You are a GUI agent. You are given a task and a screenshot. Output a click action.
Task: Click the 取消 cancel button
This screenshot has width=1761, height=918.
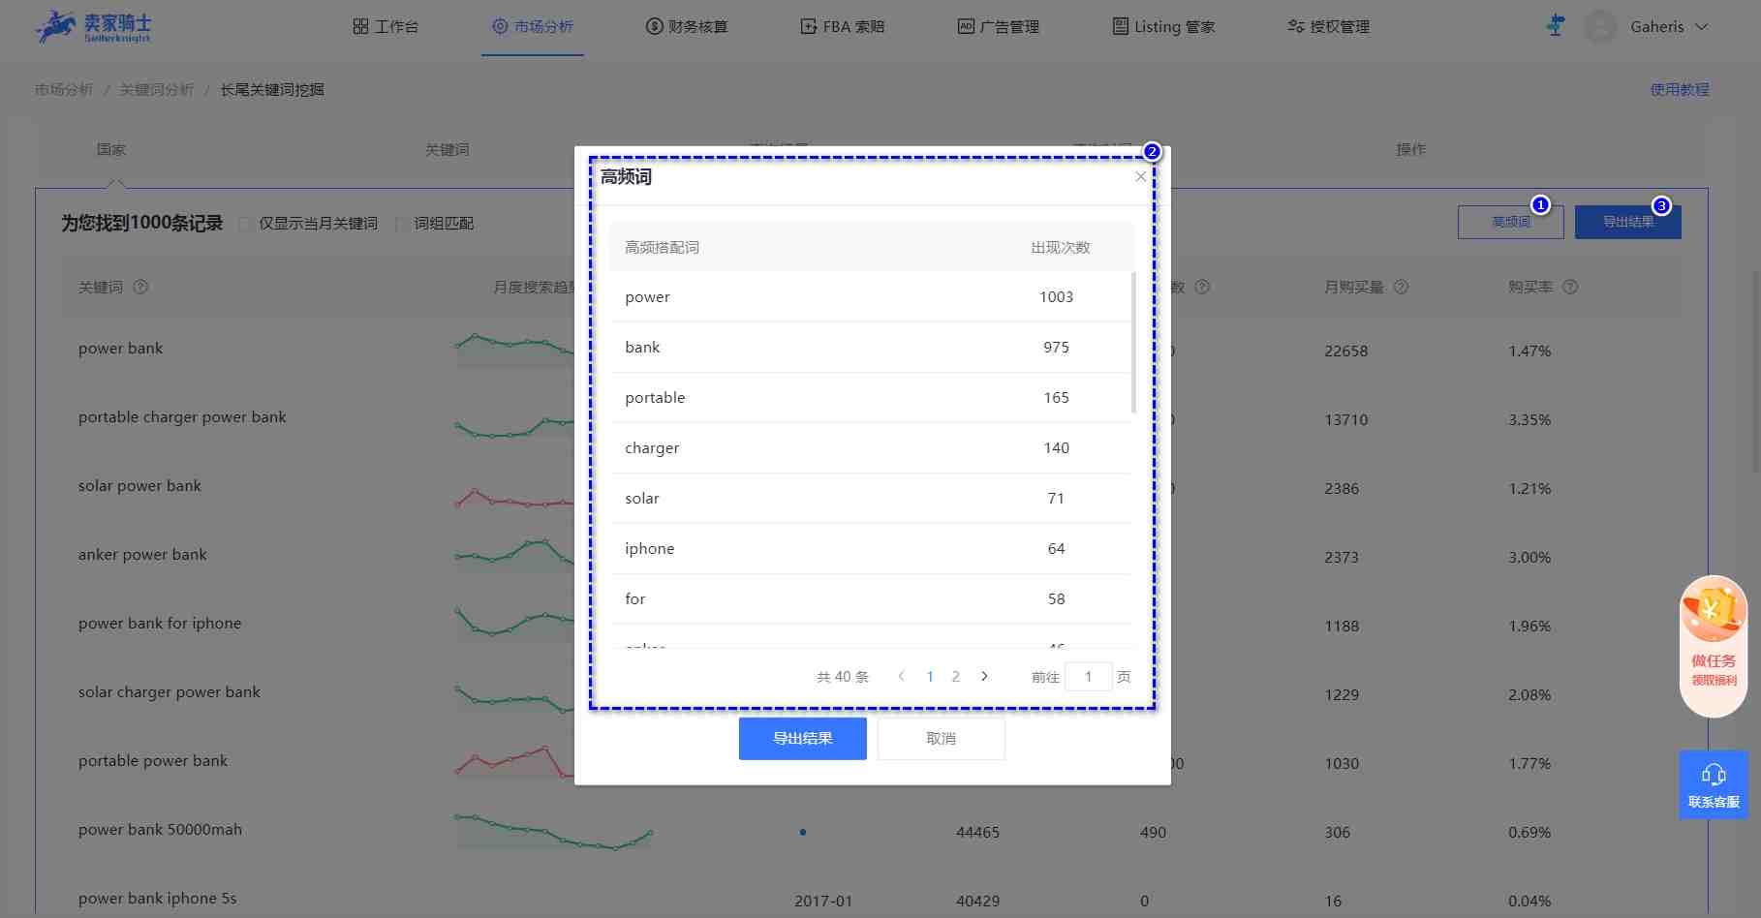click(x=941, y=738)
